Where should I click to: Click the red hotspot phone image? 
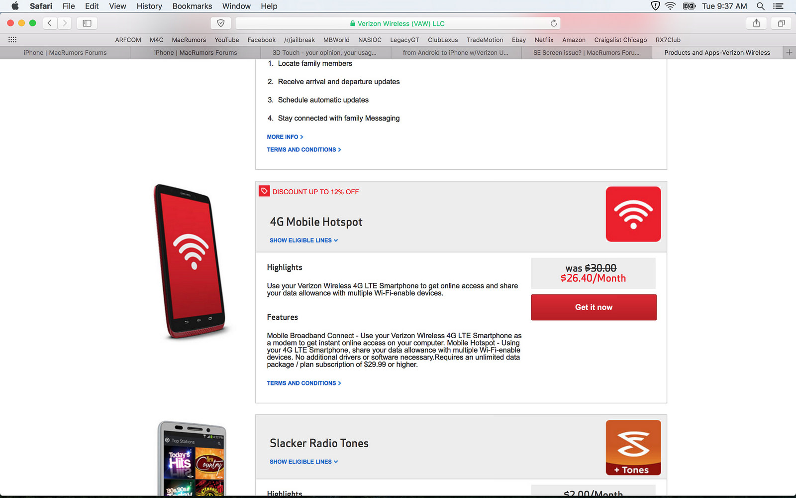pos(190,261)
